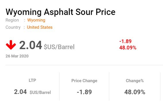163x104 pixels.
Task: Click the Country label
Action: pyautogui.click(x=13, y=27)
